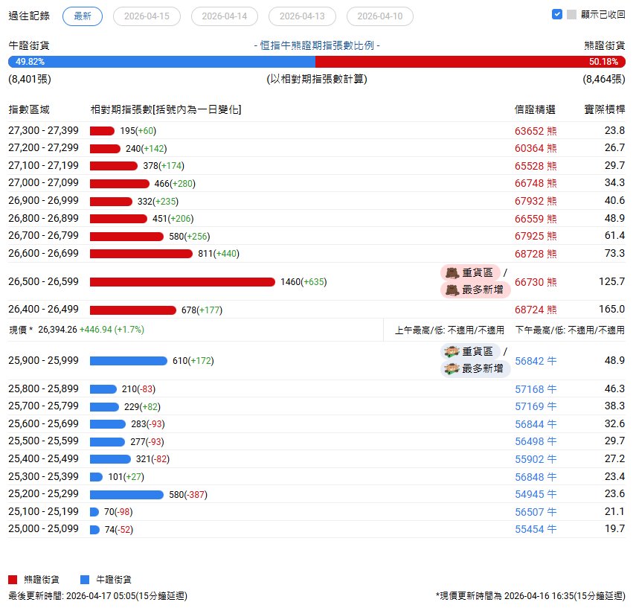Click the 實際槓桿 column header
This screenshot has width=636, height=608.
[x=604, y=109]
